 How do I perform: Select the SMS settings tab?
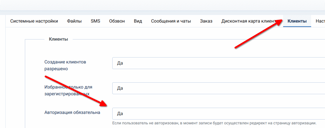click(95, 21)
